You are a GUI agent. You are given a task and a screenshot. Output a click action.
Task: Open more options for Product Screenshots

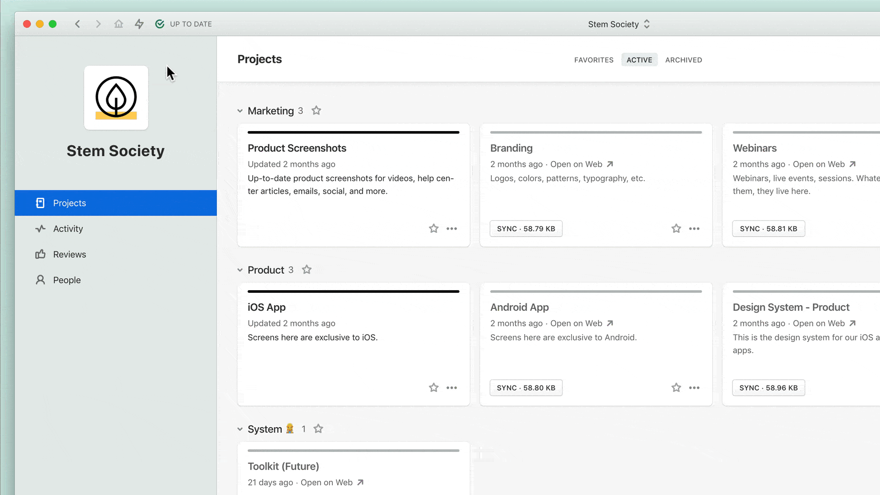pyautogui.click(x=452, y=228)
